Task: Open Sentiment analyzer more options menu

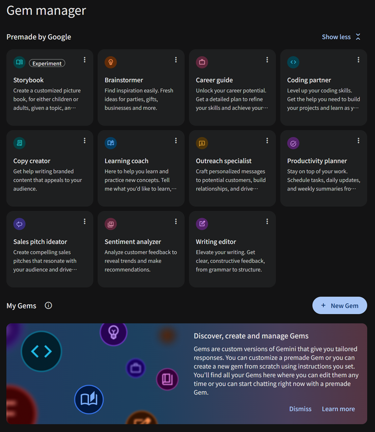Action: 176,221
